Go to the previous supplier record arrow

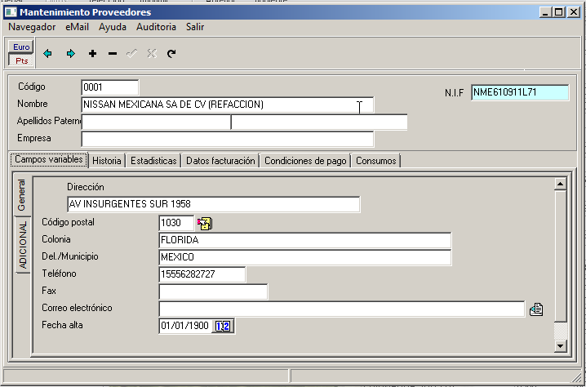[47, 54]
